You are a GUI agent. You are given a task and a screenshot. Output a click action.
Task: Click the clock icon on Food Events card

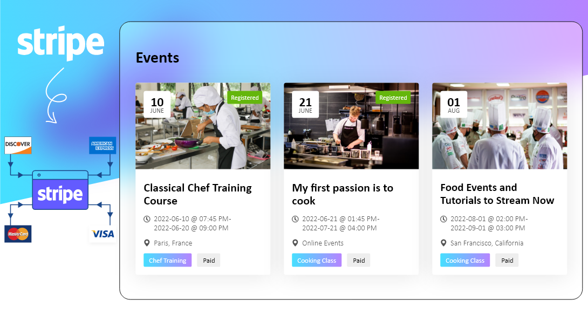[x=443, y=219]
